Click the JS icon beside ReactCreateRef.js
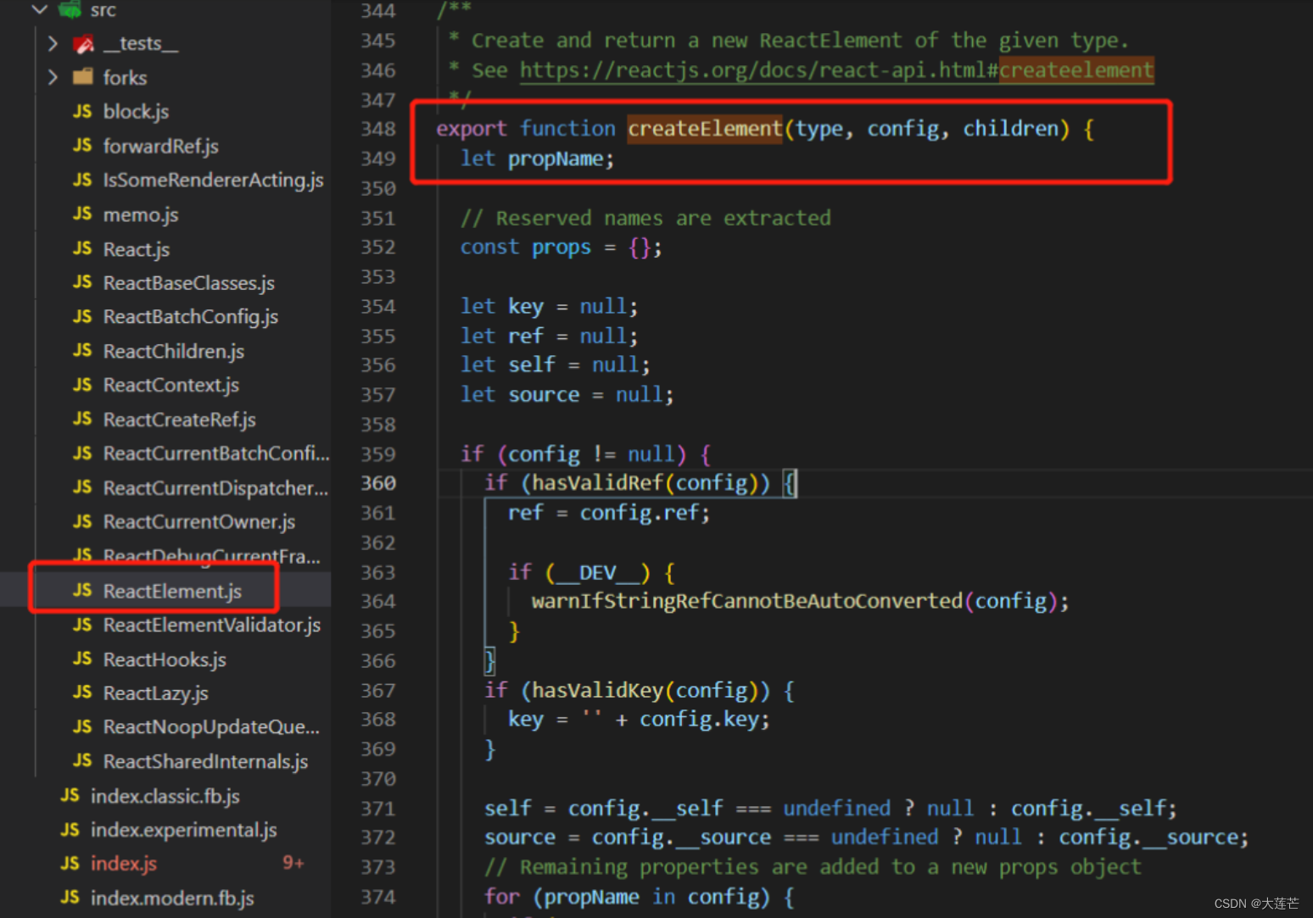Viewport: 1313px width, 918px height. [x=82, y=419]
